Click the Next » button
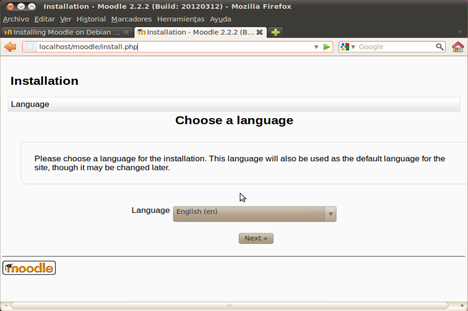 pyautogui.click(x=256, y=238)
